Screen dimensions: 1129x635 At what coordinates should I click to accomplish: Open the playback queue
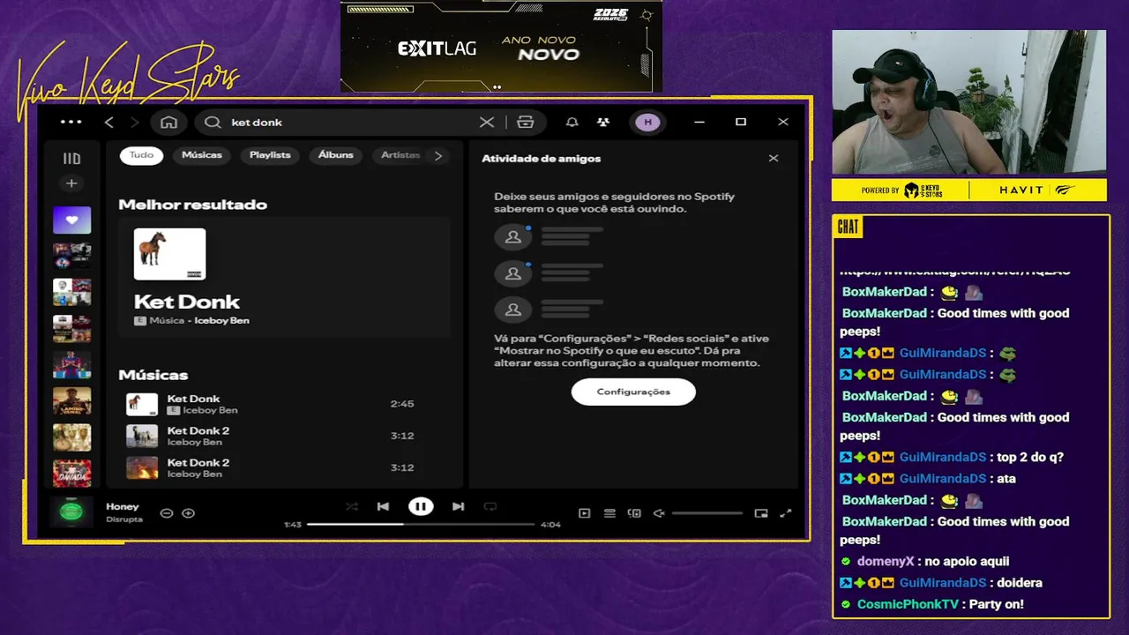tap(609, 513)
